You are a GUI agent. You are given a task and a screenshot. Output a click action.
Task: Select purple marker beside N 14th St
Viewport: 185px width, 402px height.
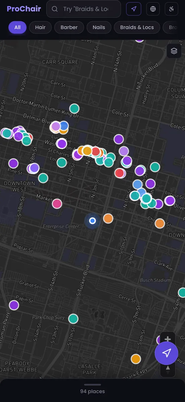click(x=119, y=139)
